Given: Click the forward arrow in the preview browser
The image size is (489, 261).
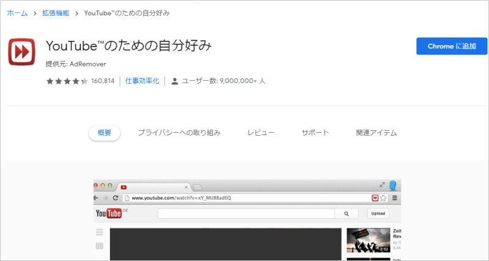Looking at the screenshot, I should (105, 198).
